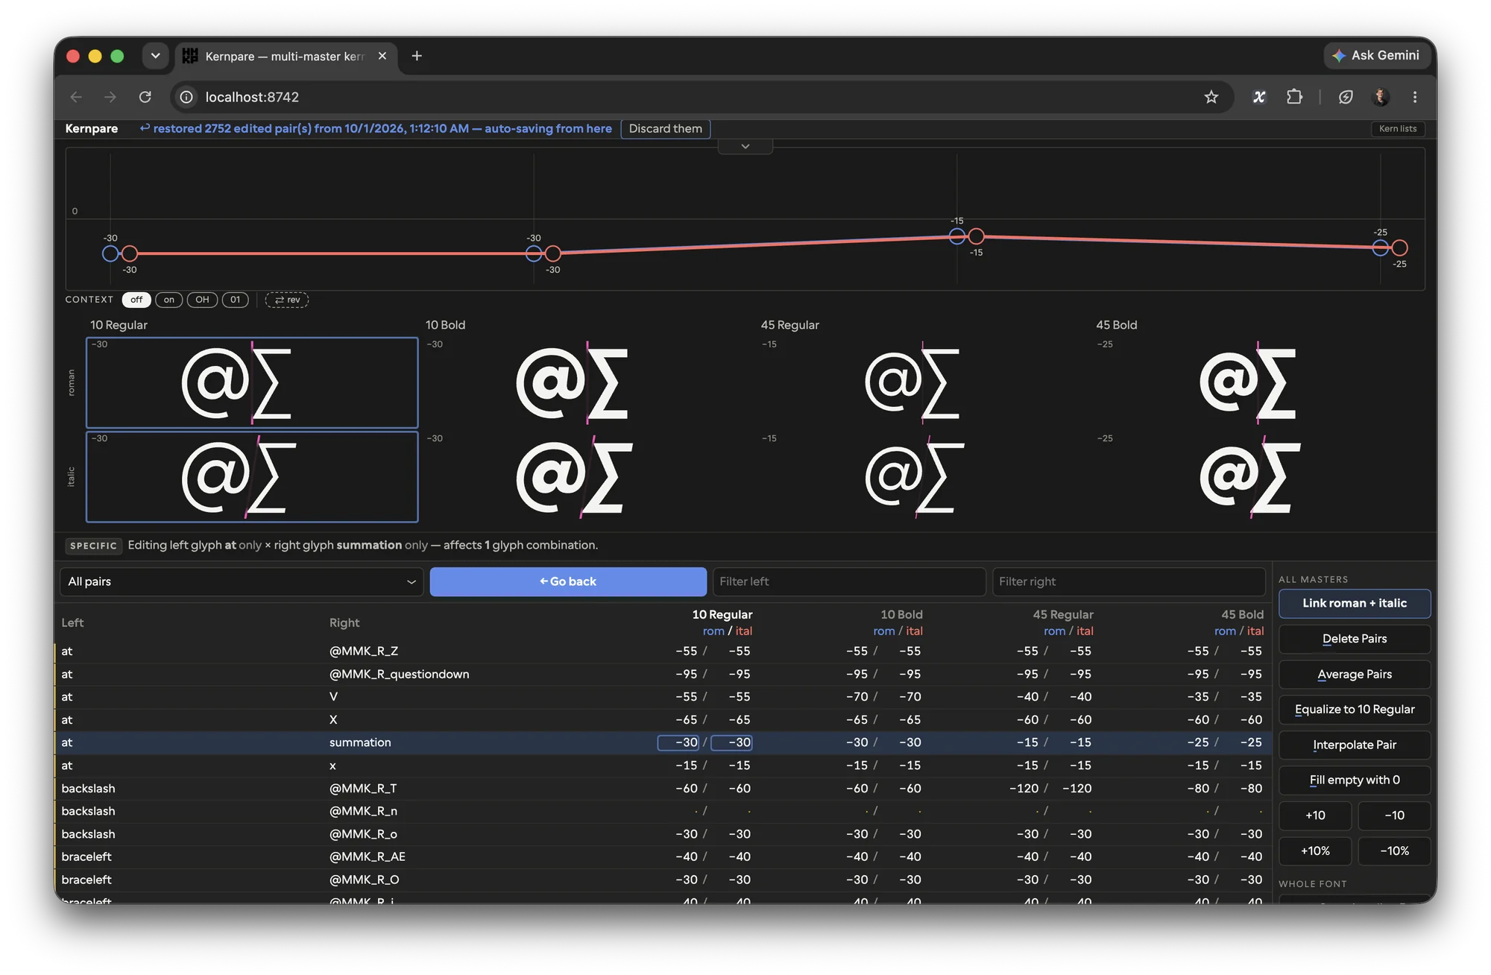
Task: Collapse the graph panel with the chevron handle
Action: tap(745, 146)
